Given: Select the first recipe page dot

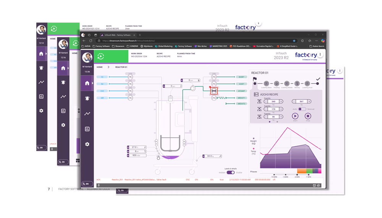Looking at the screenshot, I should click(x=269, y=122).
